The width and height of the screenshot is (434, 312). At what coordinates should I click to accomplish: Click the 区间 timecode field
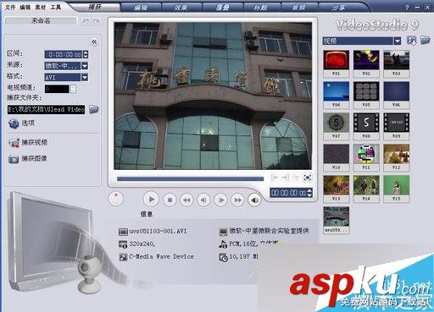[64, 54]
